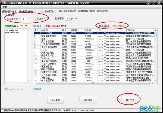Click the 登陆爱站 button
163x113 pixels.
coord(49,11)
